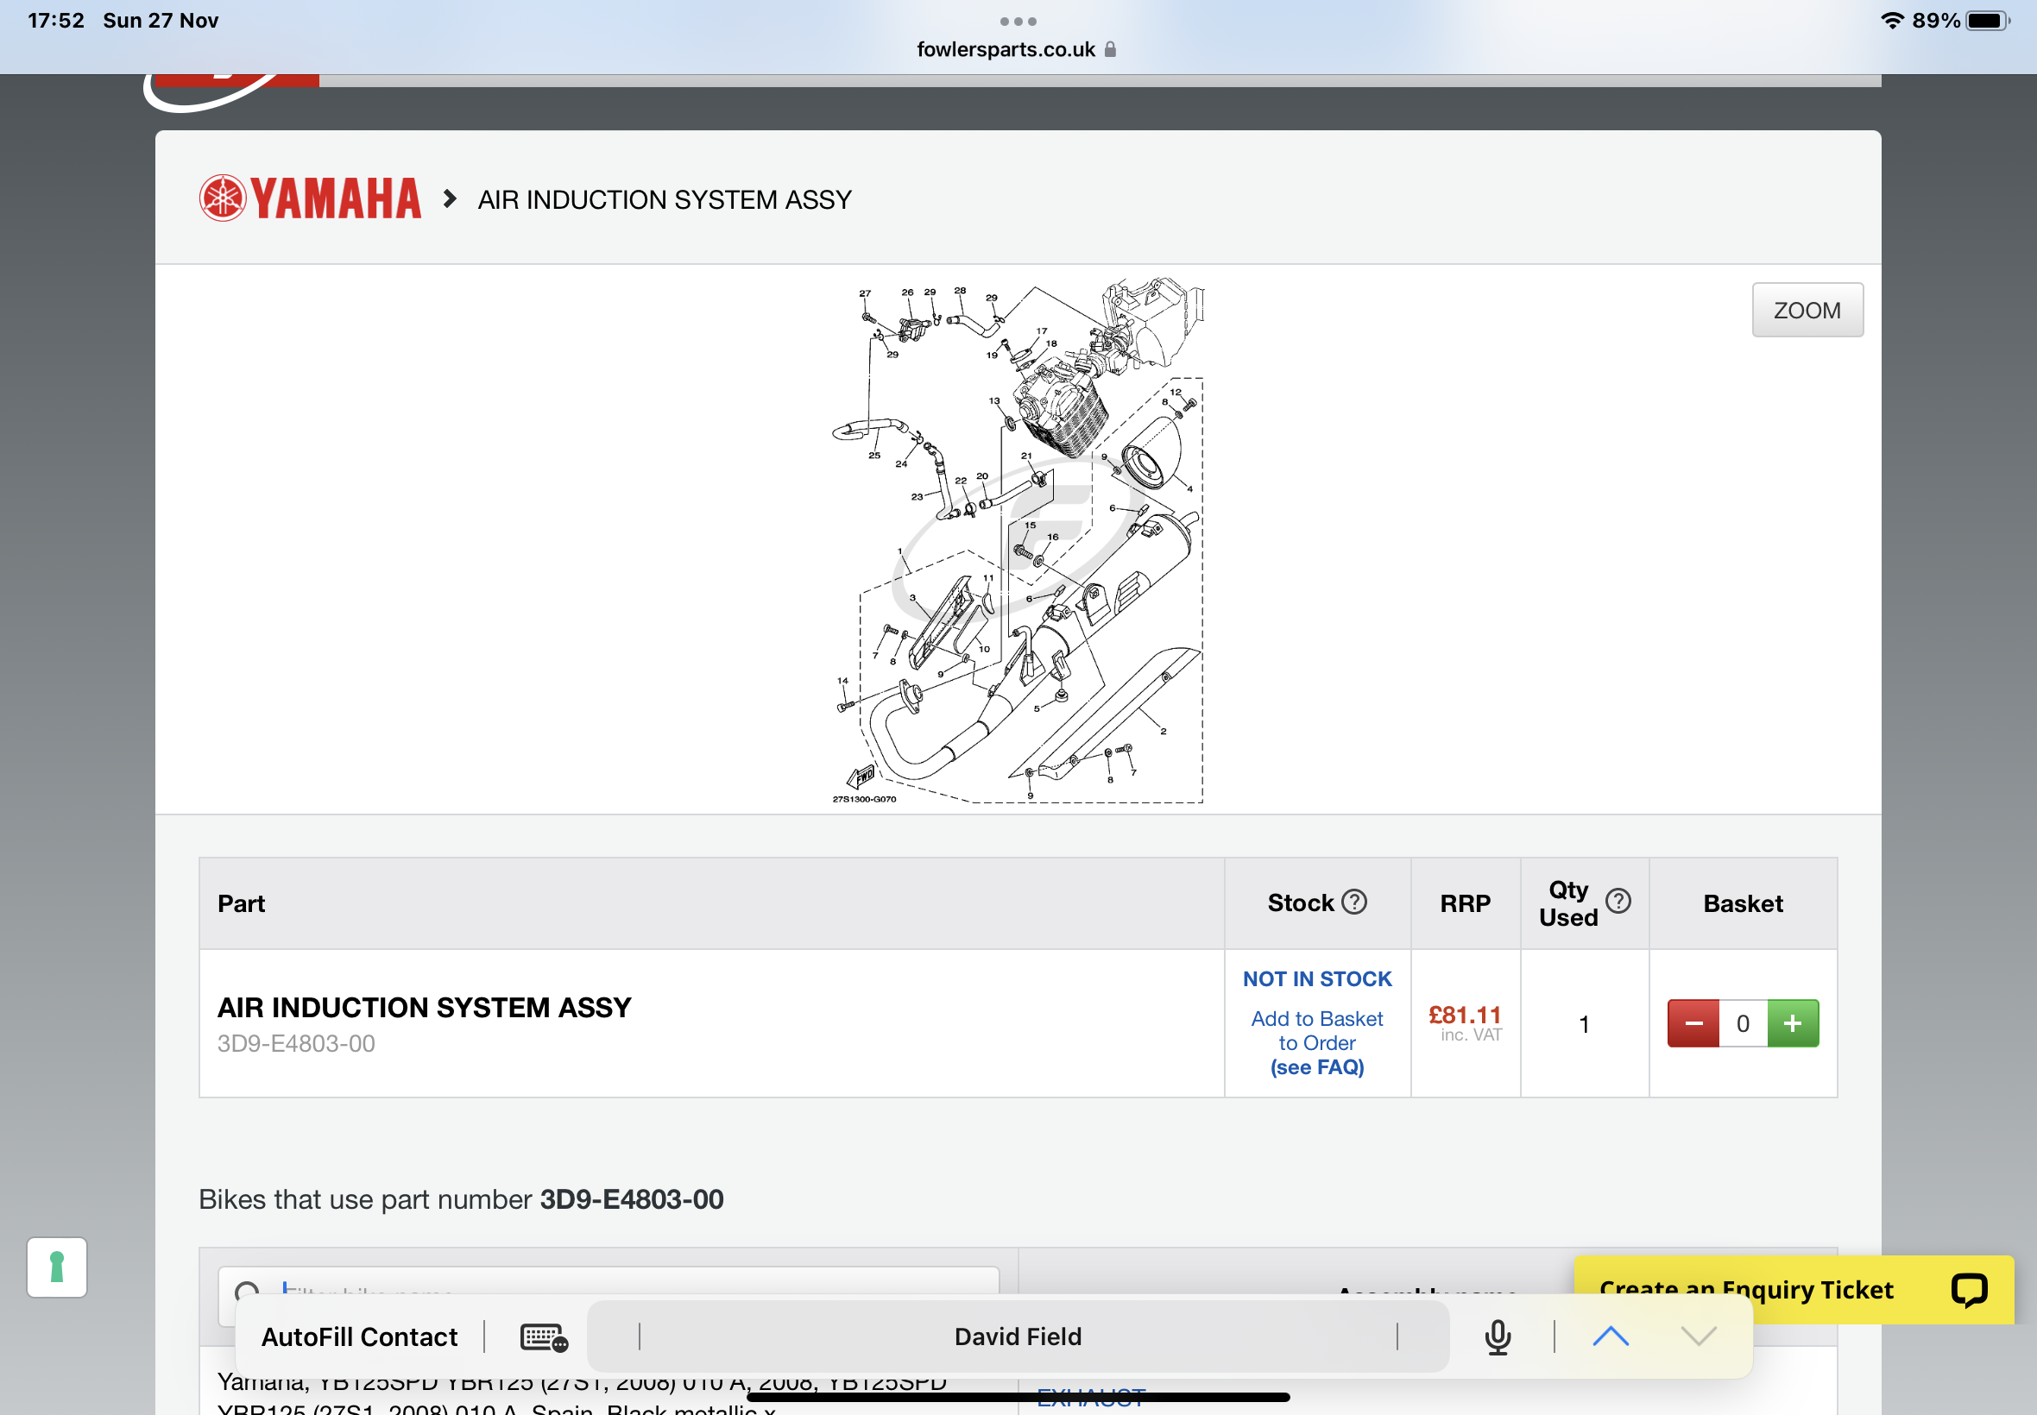Click the ZOOM button on diagram
The width and height of the screenshot is (2037, 1415).
(x=1807, y=311)
